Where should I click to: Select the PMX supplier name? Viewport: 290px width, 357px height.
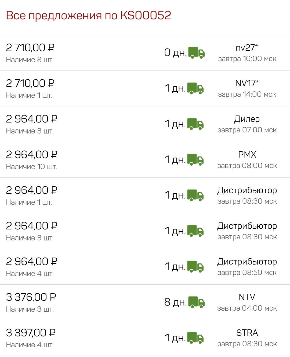tap(247, 155)
